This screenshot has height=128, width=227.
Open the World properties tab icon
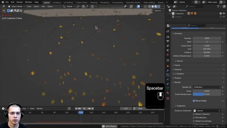click(168, 55)
